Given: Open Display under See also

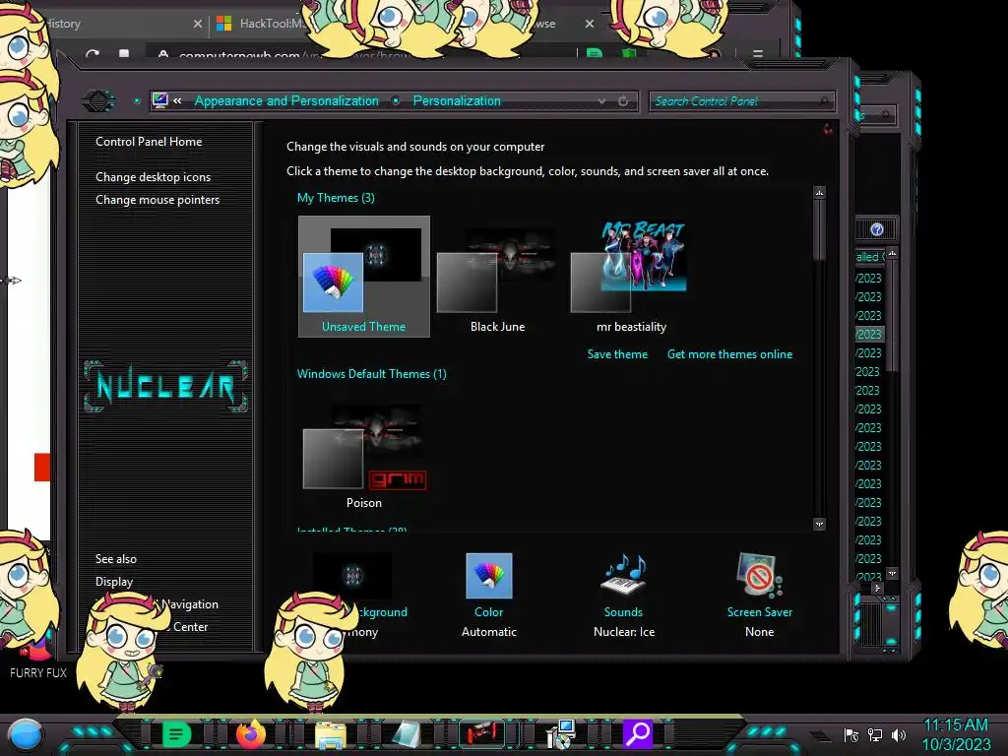Looking at the screenshot, I should pos(114,582).
